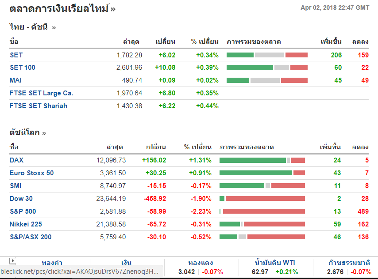The image size is (378, 279).
Task: Open the ตลาดการเงินเรียลไทม์ heading link
Action: click(59, 8)
